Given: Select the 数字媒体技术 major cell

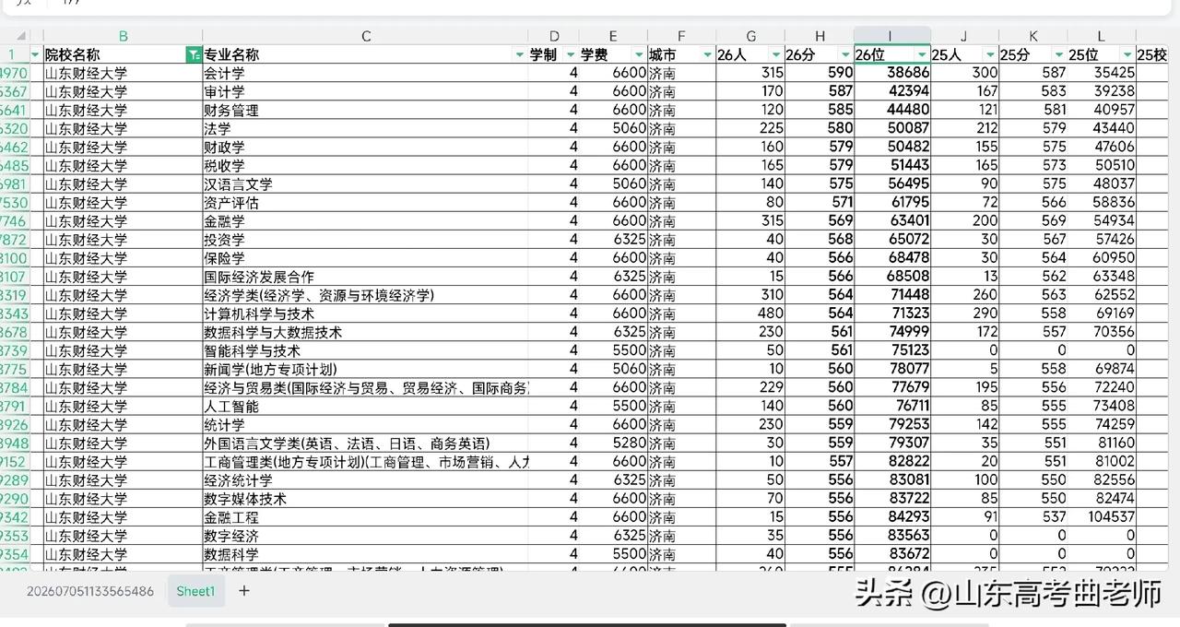Looking at the screenshot, I should (x=365, y=499).
